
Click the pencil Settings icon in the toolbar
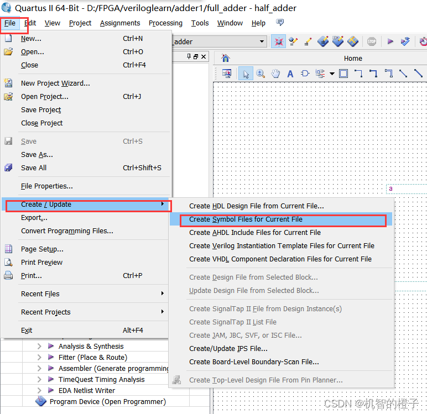click(308, 41)
